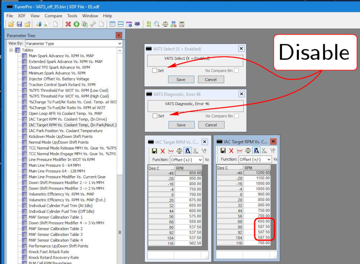Open the View menu
360x264 pixels.
pos(35,16)
